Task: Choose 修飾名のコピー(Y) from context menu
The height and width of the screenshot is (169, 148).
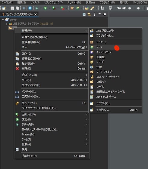Action: (52, 59)
